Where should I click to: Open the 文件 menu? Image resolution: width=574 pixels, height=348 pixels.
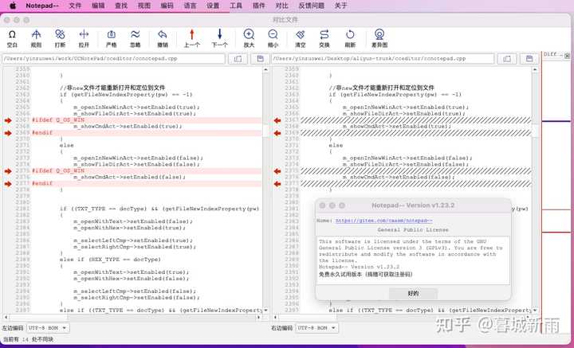(x=75, y=6)
